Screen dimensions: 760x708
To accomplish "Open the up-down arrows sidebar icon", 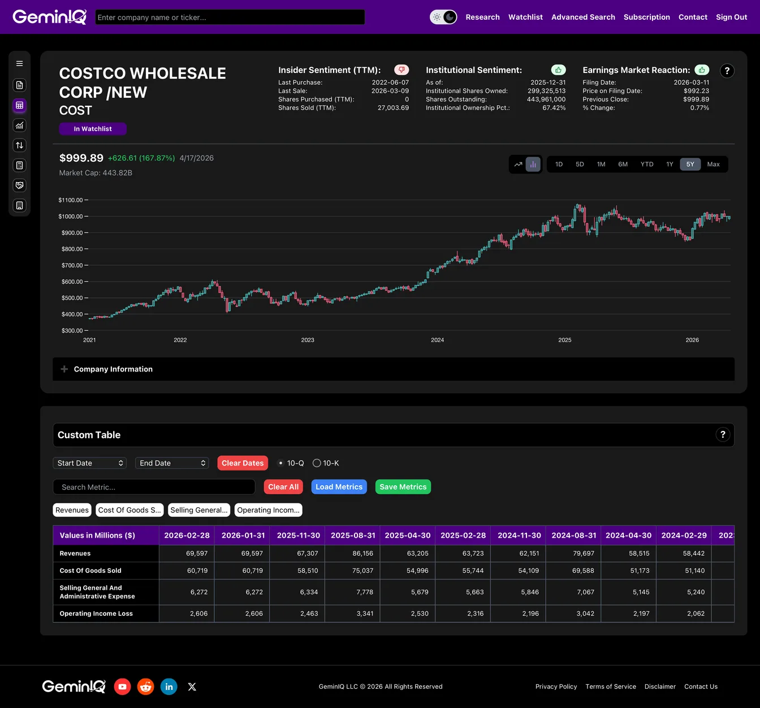I will click(x=19, y=145).
